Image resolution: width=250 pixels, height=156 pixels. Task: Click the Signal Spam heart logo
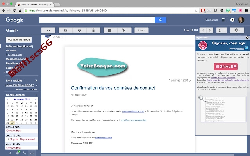(203, 45)
